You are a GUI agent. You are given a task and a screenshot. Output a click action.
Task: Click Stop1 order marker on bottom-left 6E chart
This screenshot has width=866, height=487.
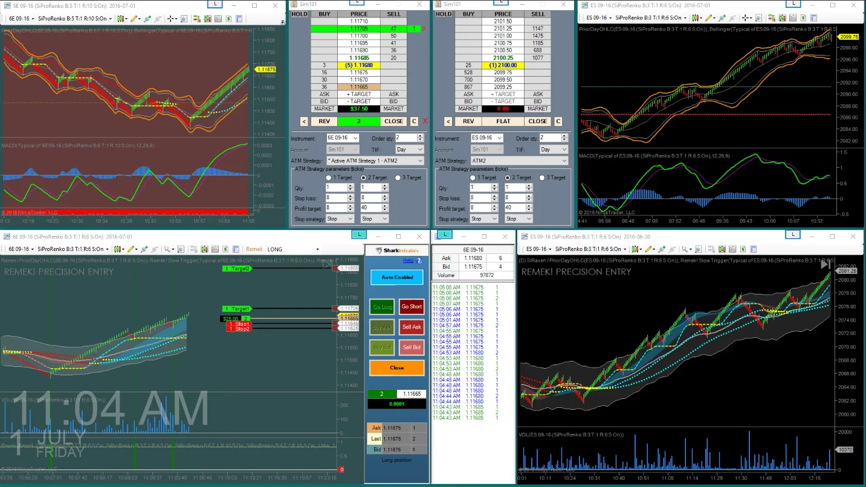pyautogui.click(x=239, y=324)
